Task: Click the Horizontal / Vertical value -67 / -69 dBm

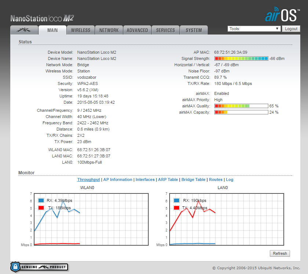Action: [226, 65]
